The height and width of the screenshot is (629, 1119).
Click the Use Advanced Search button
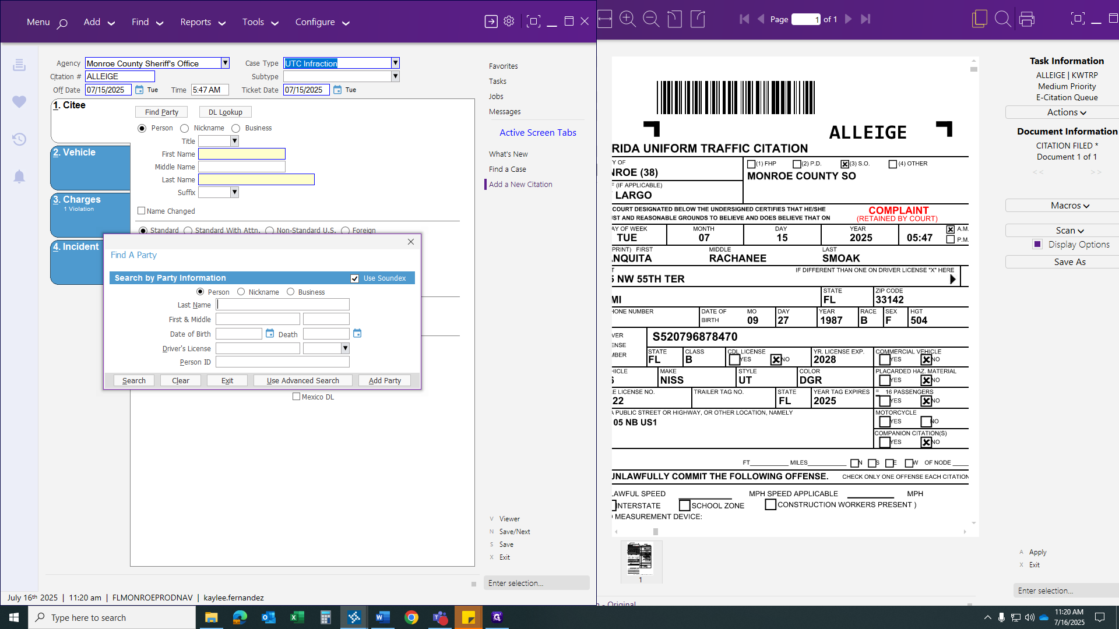(x=302, y=380)
